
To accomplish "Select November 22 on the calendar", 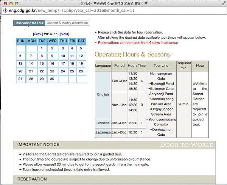I will (x=42, y=71).
